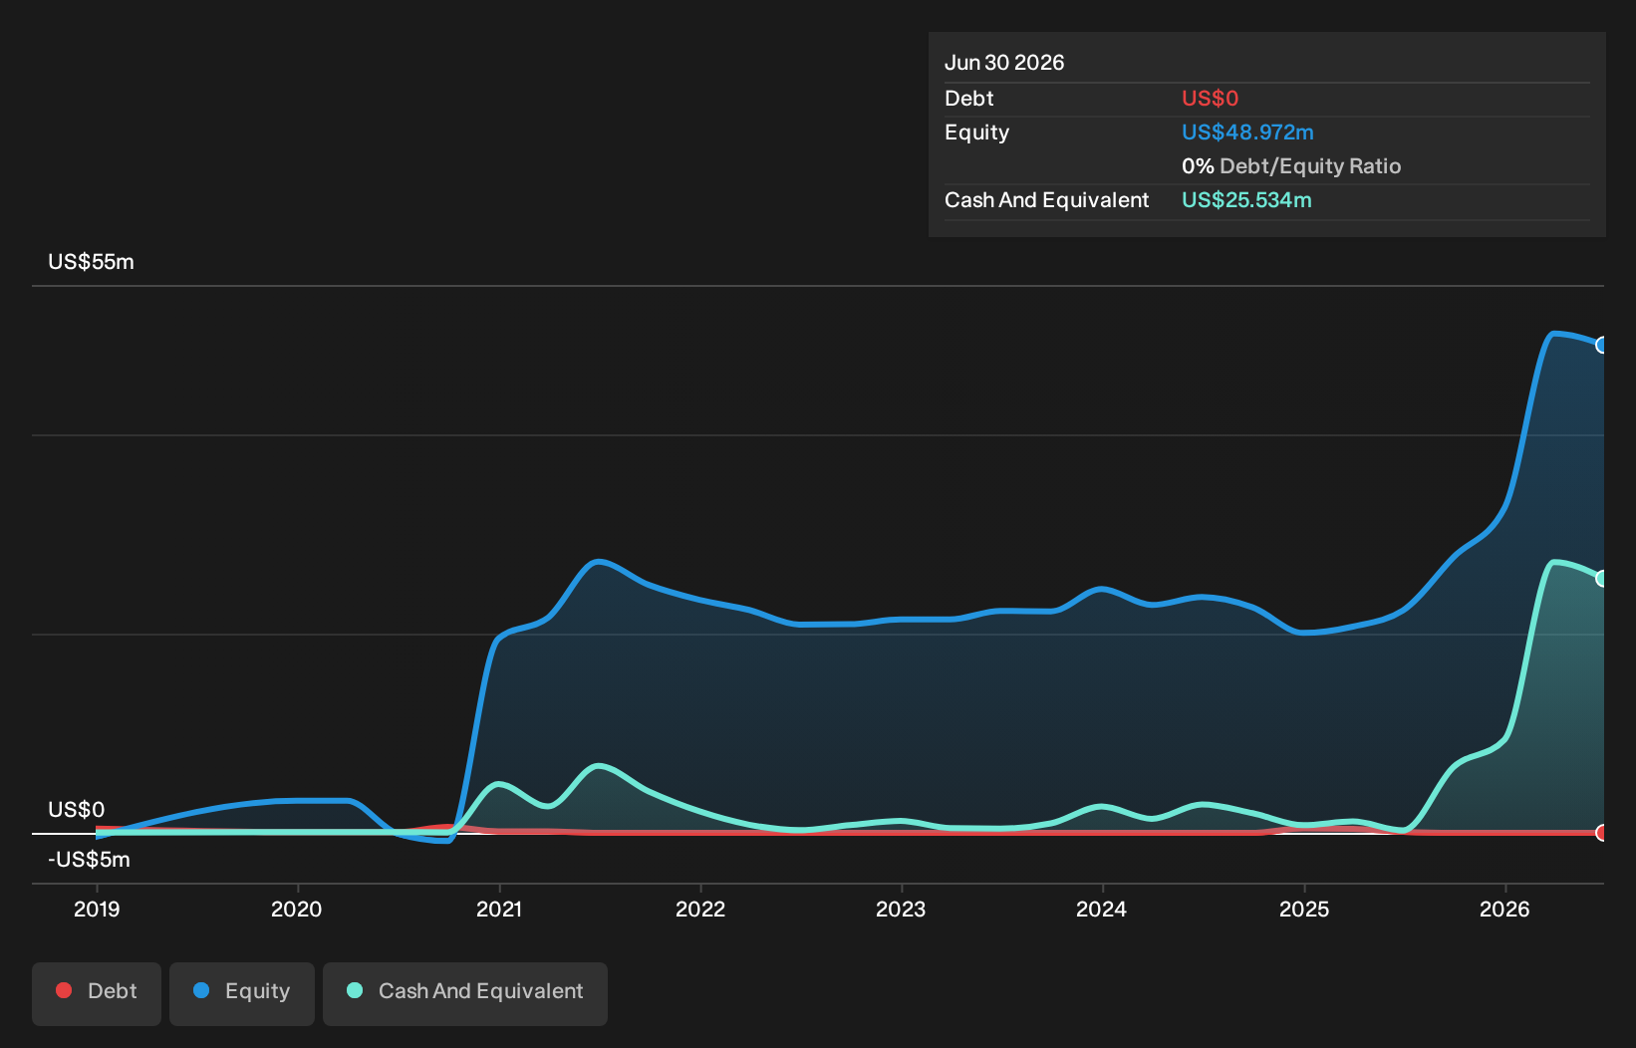Viewport: 1636px width, 1048px height.
Task: Click the blue Equity legend dot
Action: pyautogui.click(x=201, y=990)
